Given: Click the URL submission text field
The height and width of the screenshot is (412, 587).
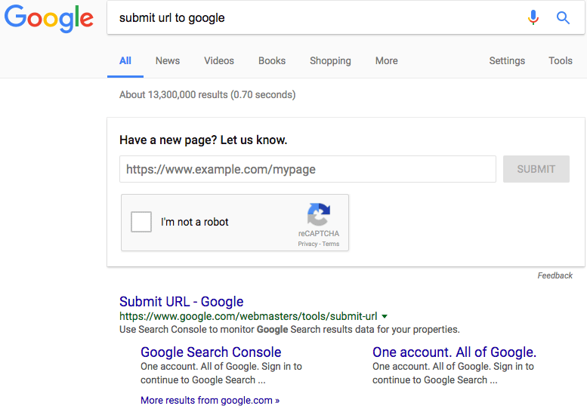Looking at the screenshot, I should 307,169.
